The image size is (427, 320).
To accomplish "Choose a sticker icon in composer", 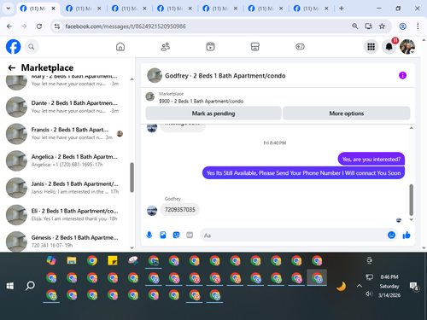I will (177, 235).
